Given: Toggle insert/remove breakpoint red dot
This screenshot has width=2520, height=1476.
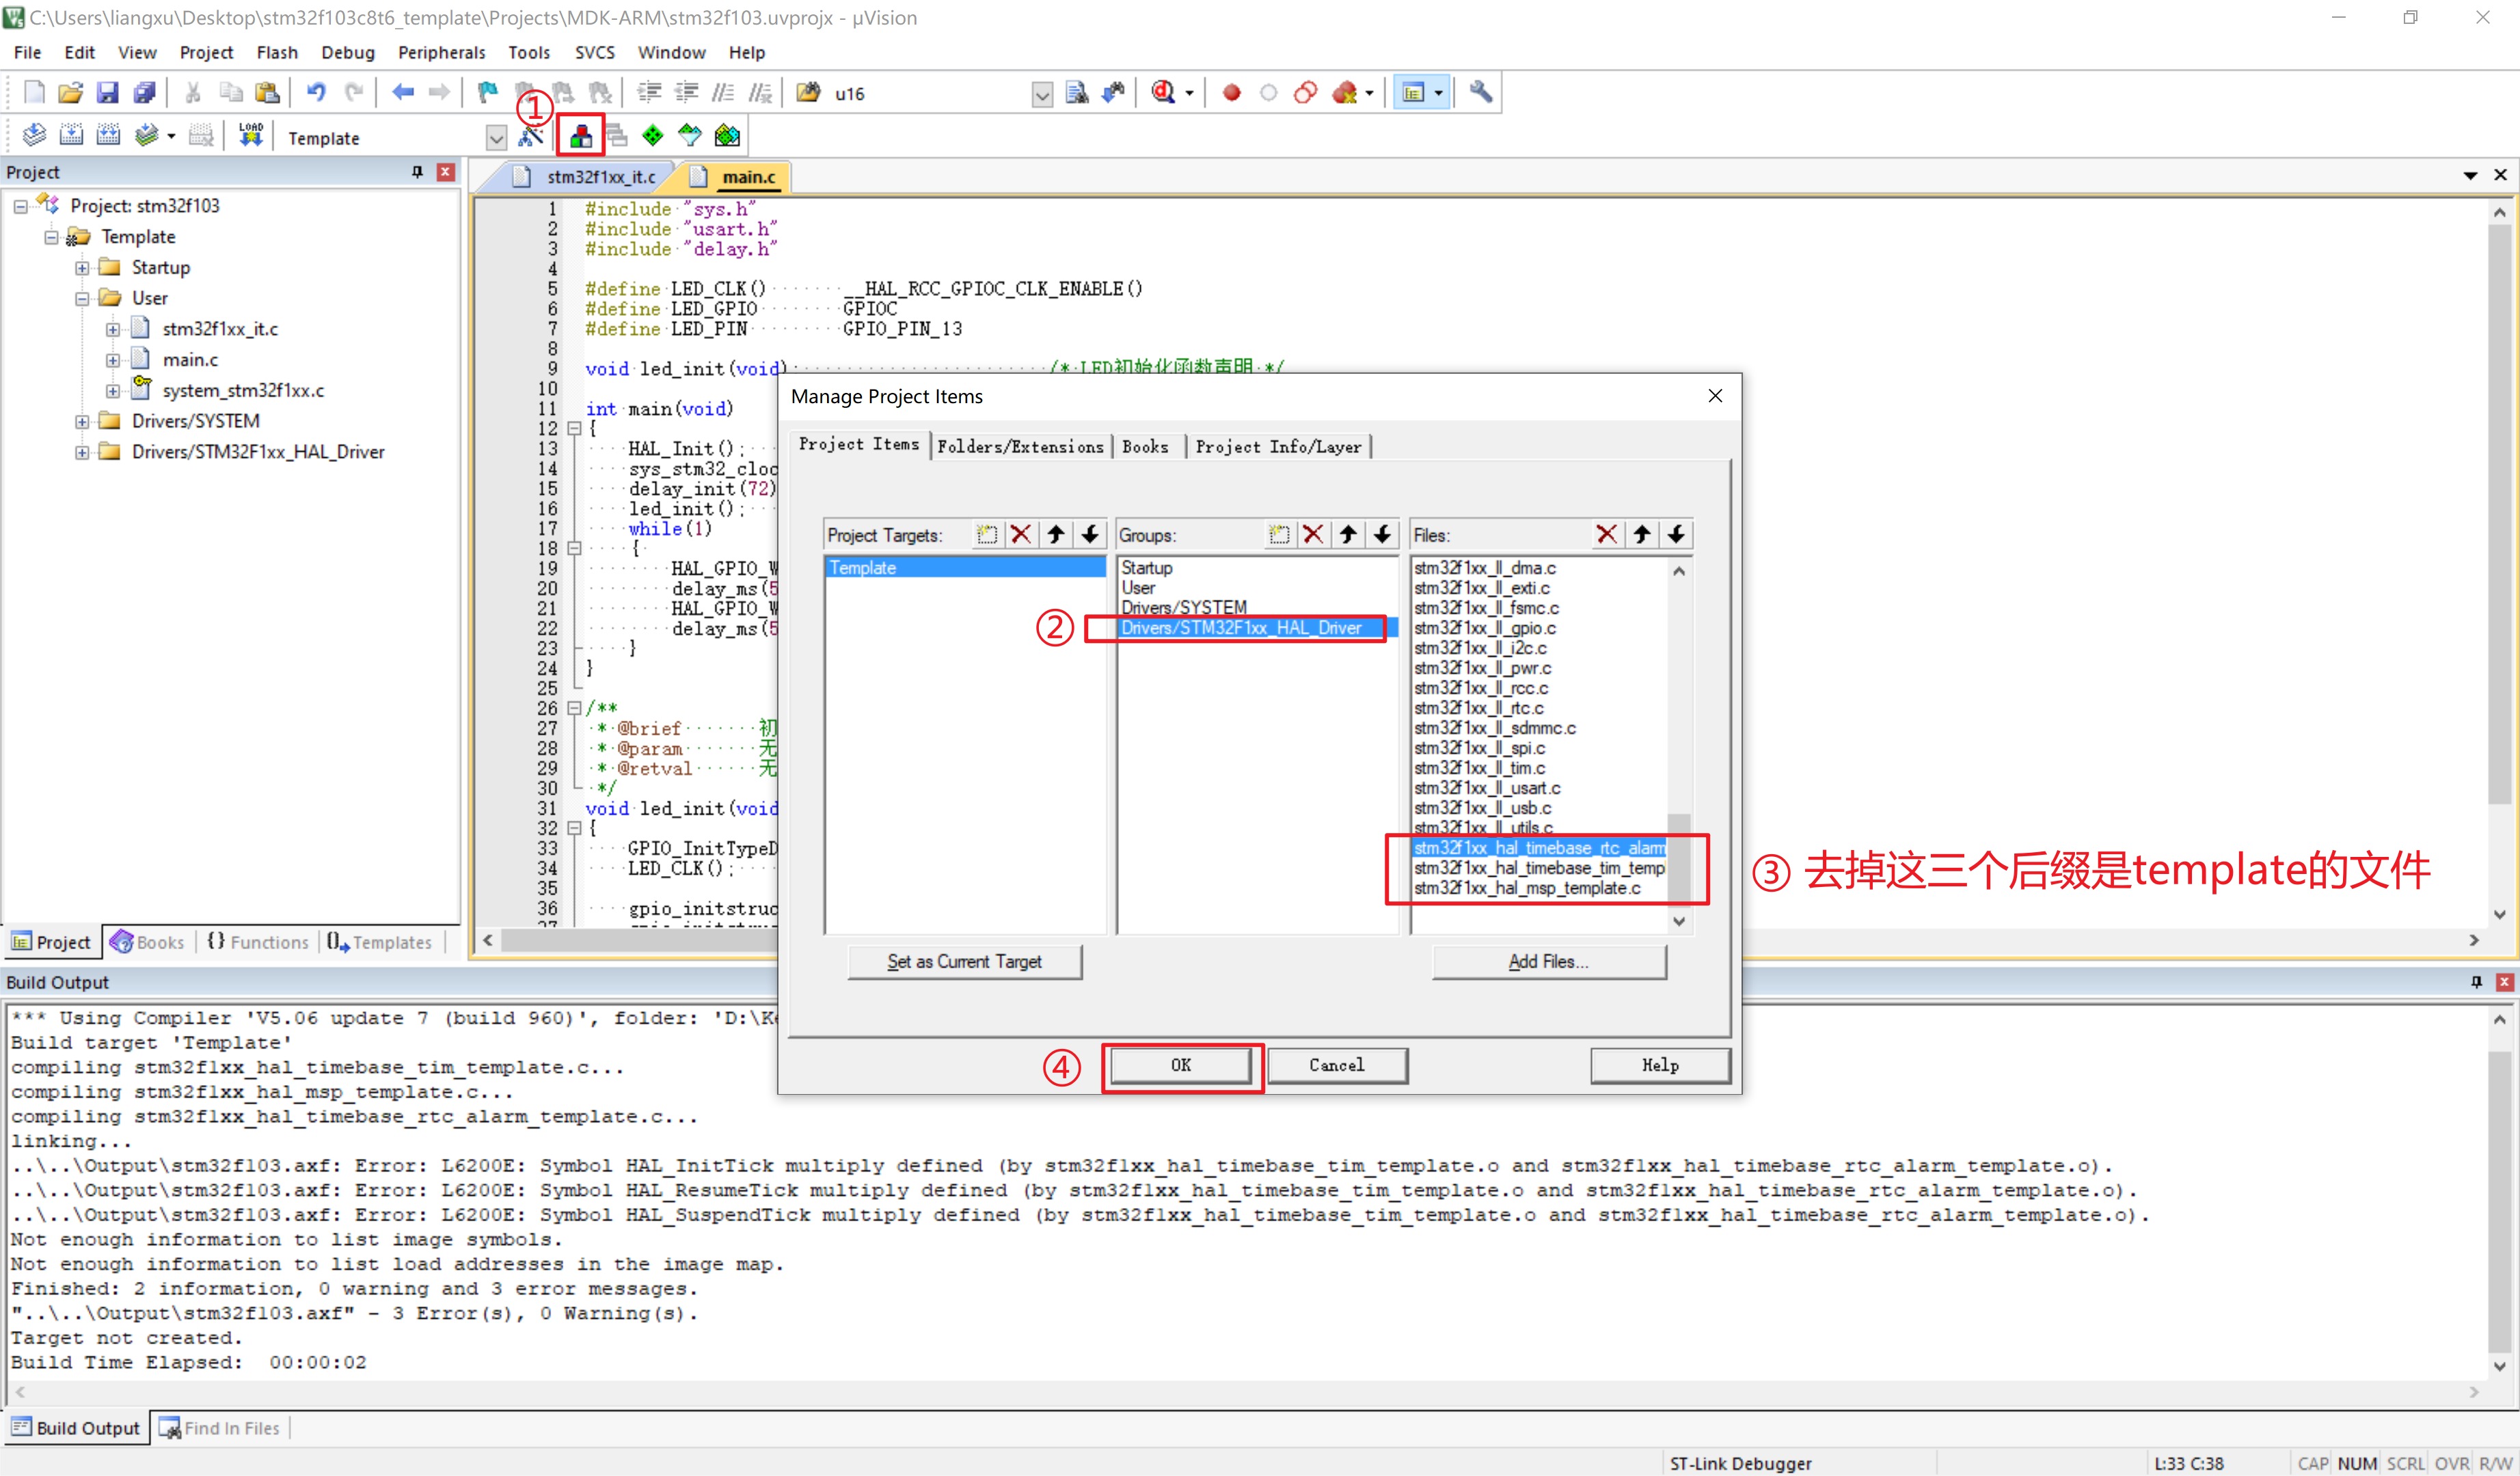Looking at the screenshot, I should (x=1231, y=93).
